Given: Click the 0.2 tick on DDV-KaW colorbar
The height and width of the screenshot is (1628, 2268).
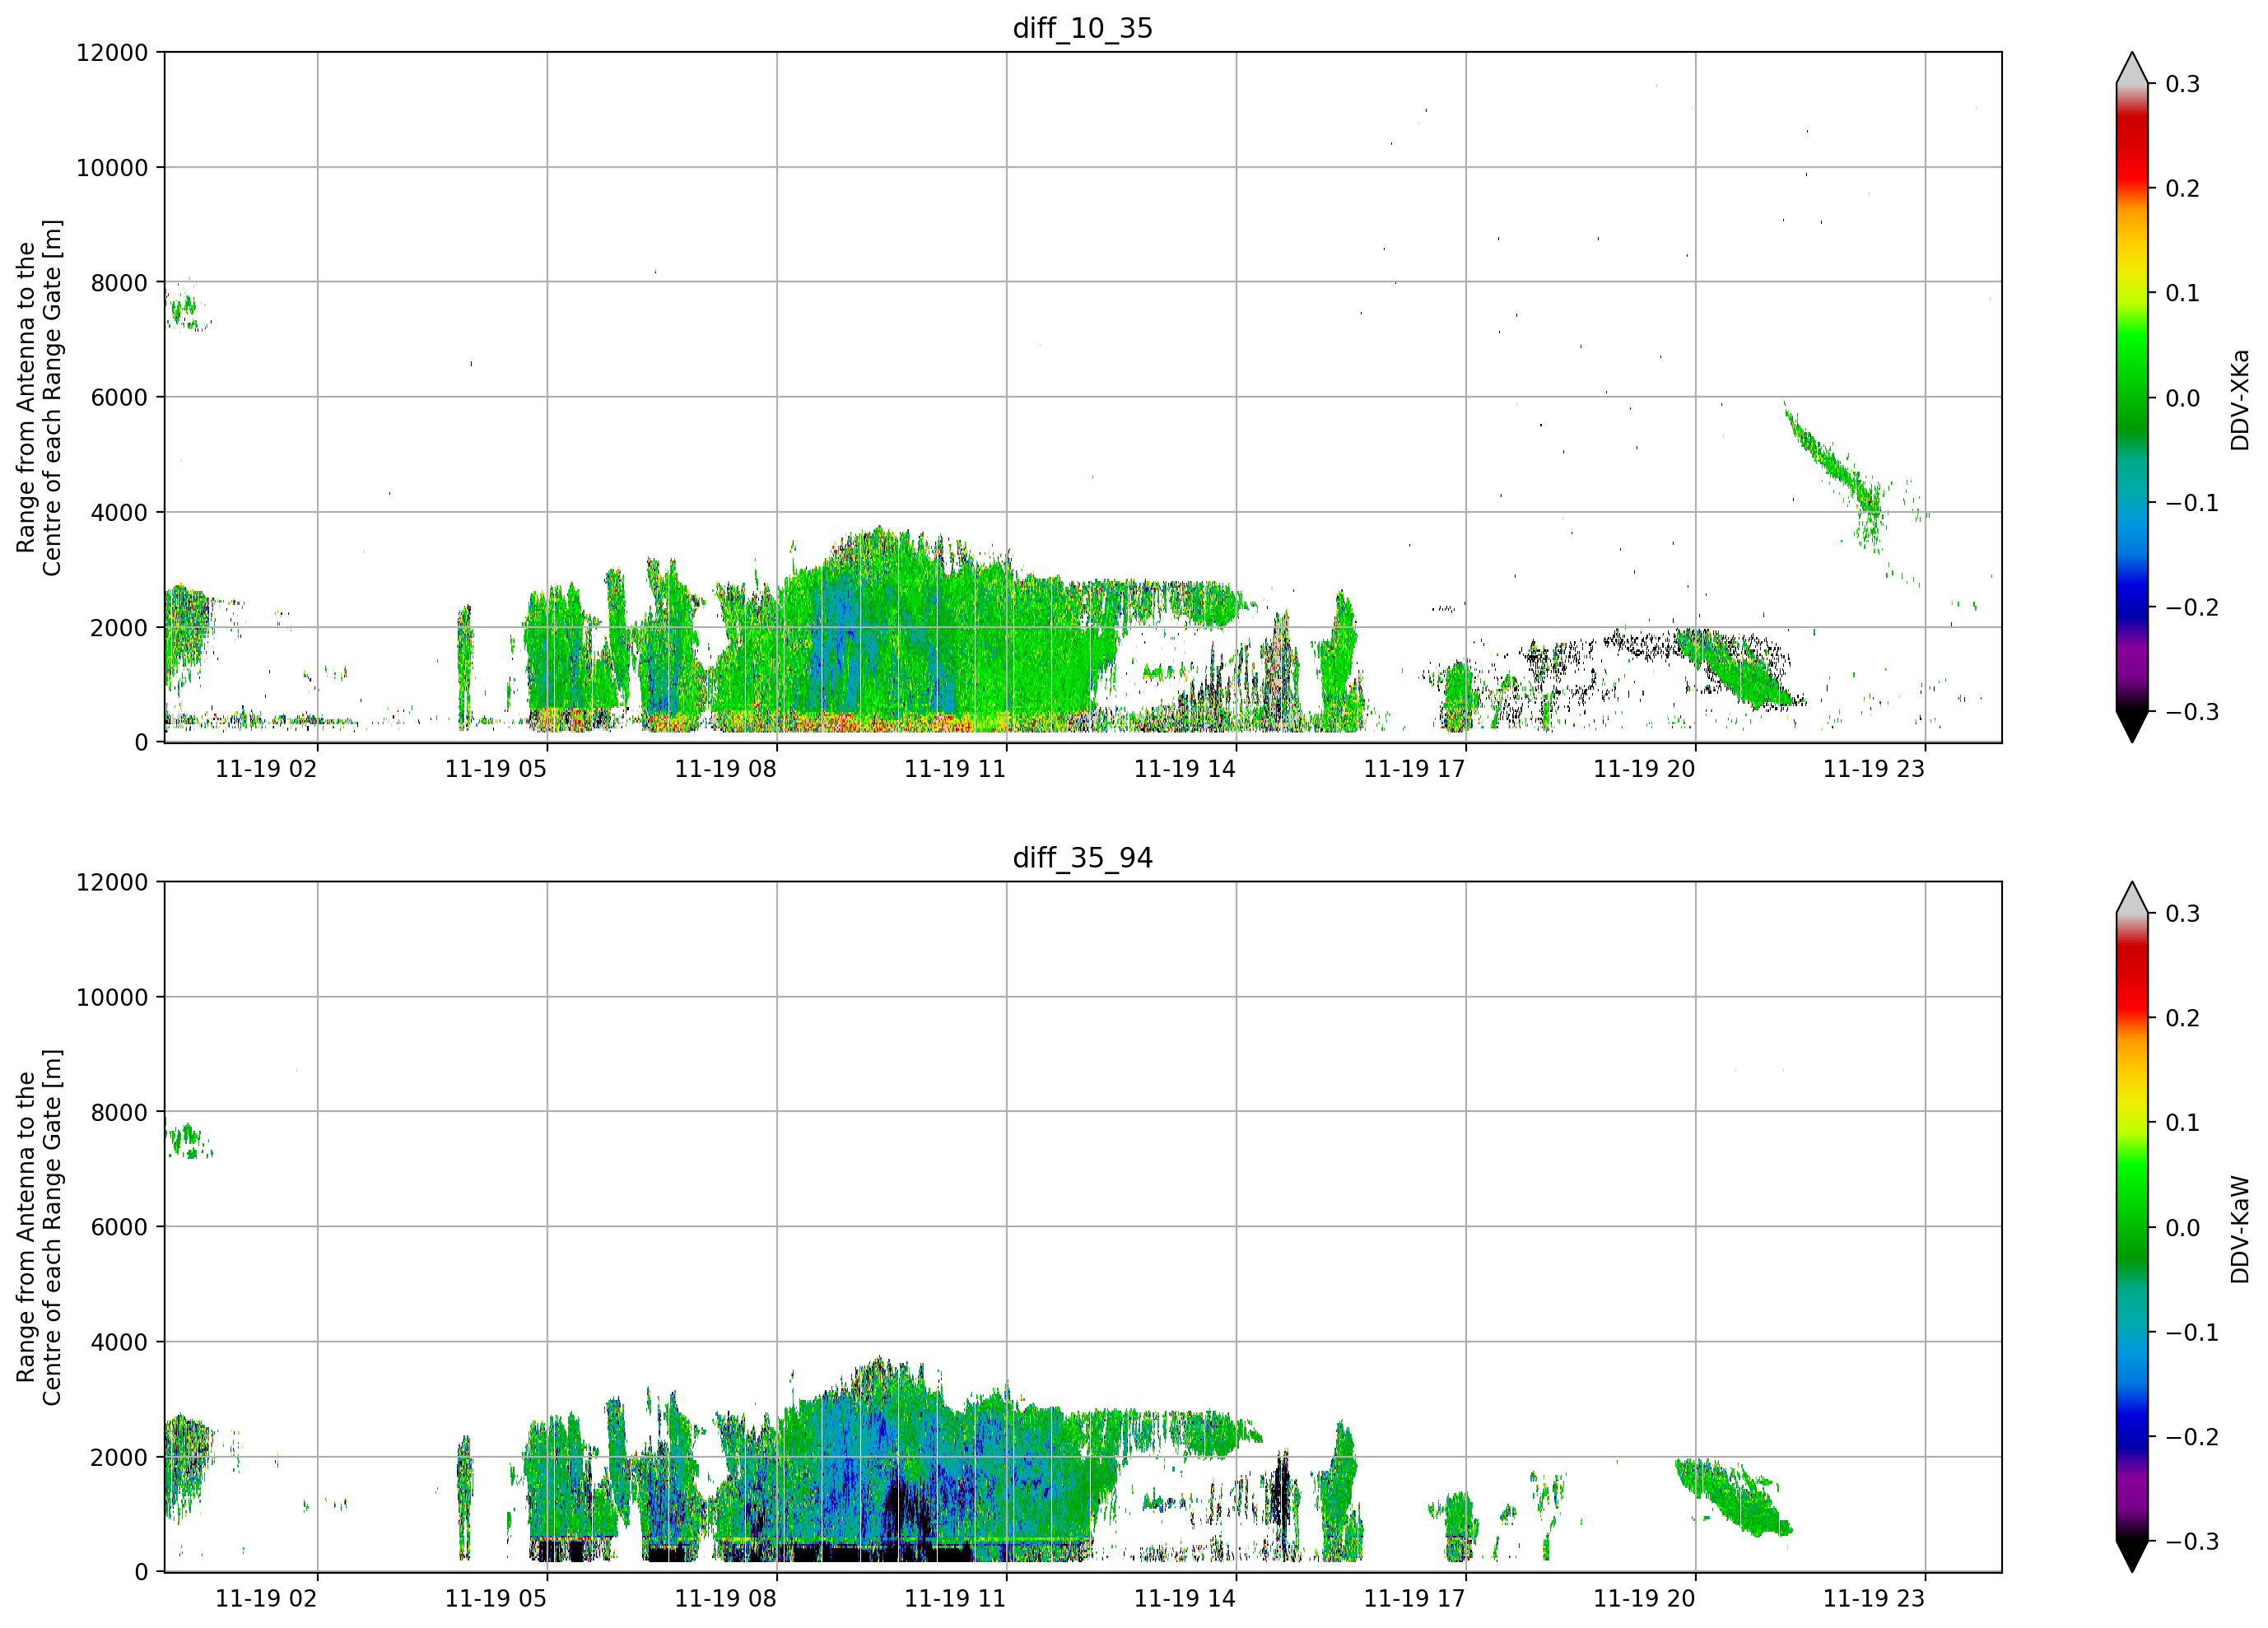Looking at the screenshot, I should (2183, 1018).
